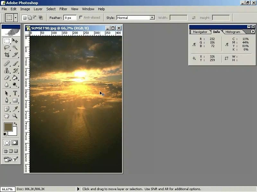Select the Move tool
This screenshot has width=257, height=192.
(15, 41)
